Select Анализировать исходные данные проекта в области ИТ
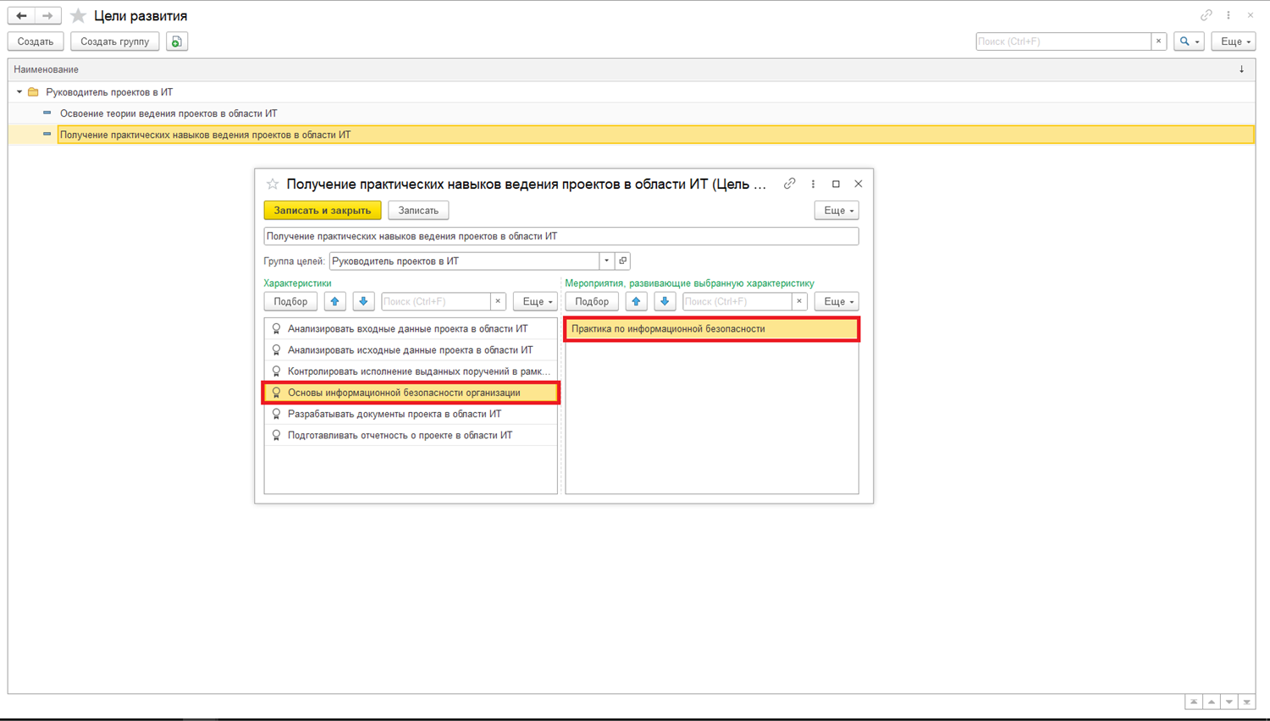Screen dimensions: 1270x721 [411, 349]
